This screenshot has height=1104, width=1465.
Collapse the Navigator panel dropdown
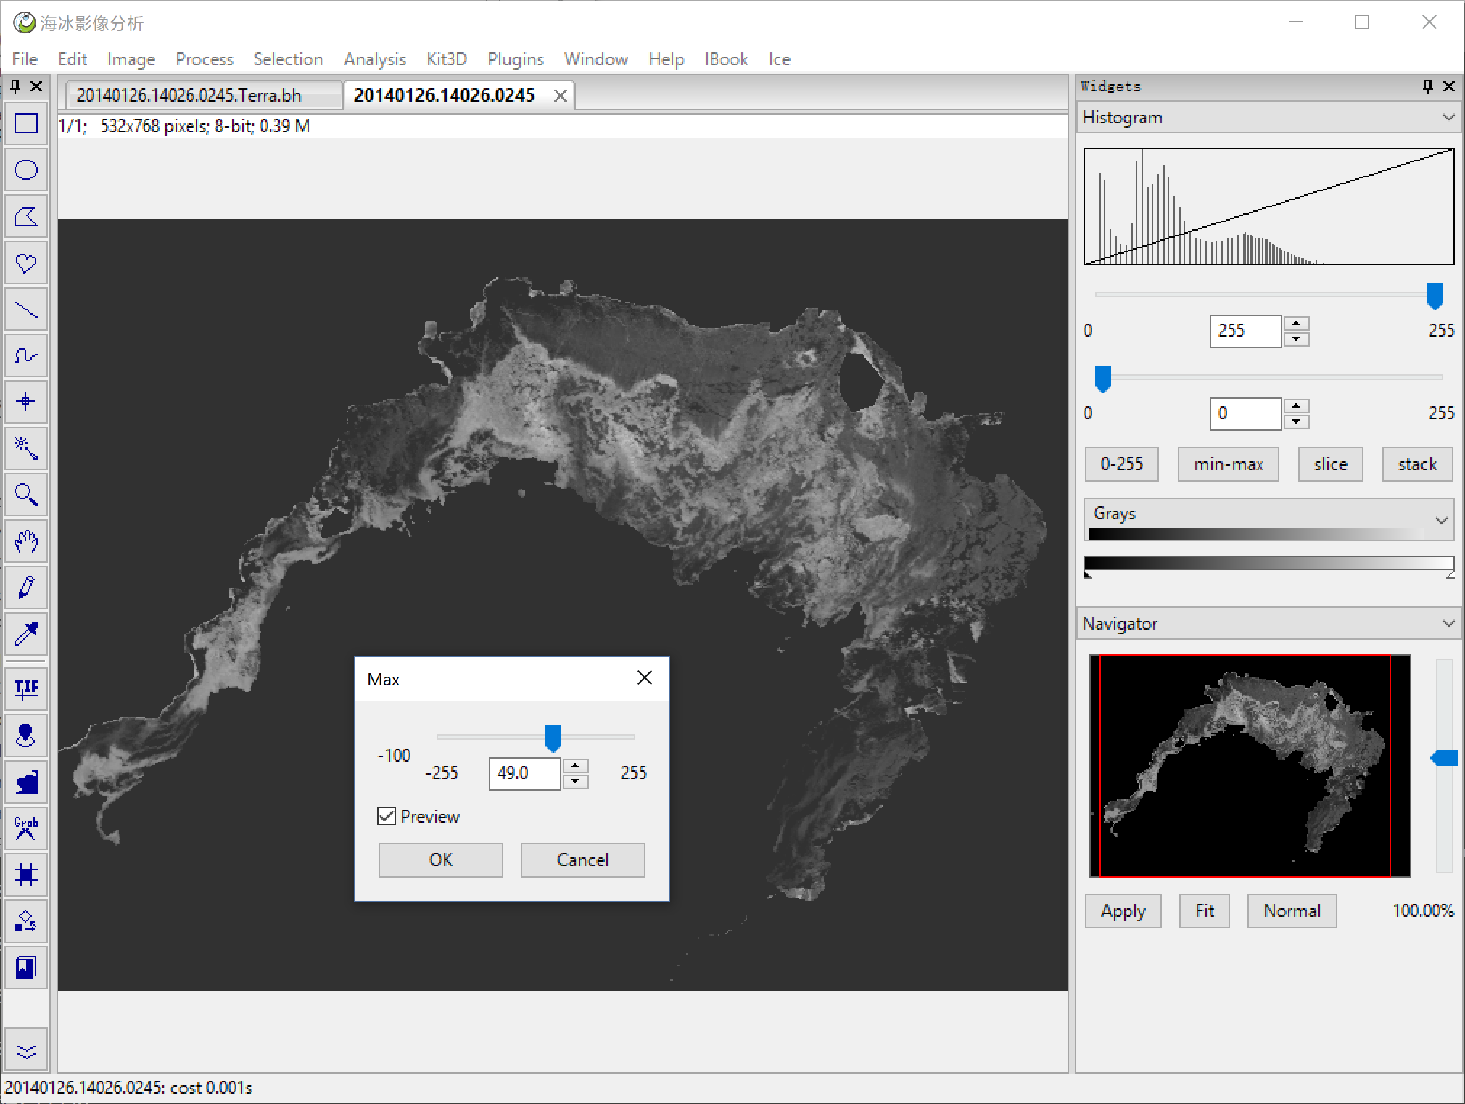point(1448,624)
